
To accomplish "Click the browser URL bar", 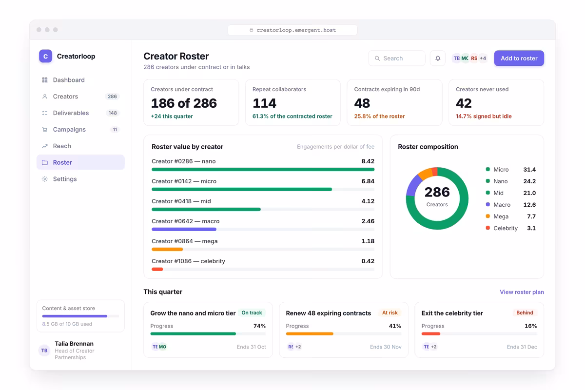I will click(292, 30).
